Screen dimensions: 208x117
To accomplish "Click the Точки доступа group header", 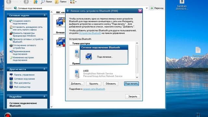I will [81, 43].
